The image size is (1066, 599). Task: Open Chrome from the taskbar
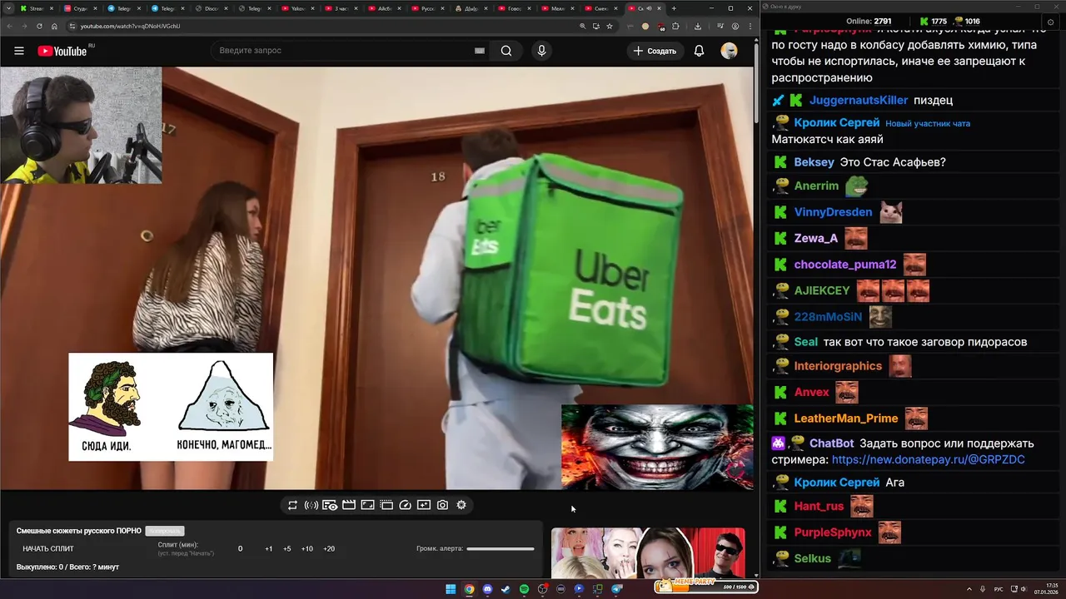[469, 589]
